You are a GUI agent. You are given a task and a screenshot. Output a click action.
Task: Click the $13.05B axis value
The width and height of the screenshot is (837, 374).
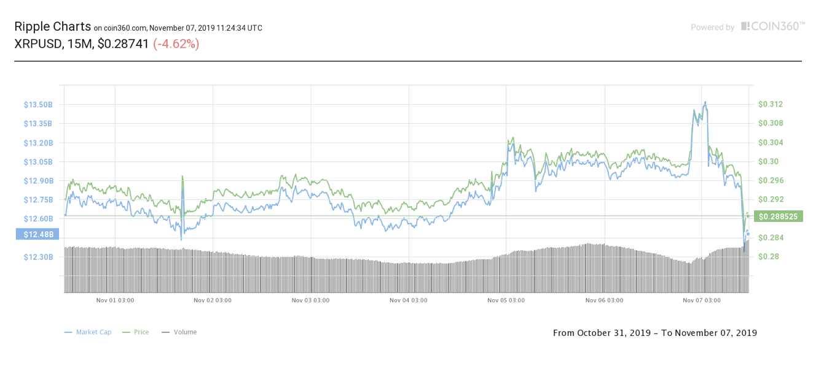(x=38, y=162)
